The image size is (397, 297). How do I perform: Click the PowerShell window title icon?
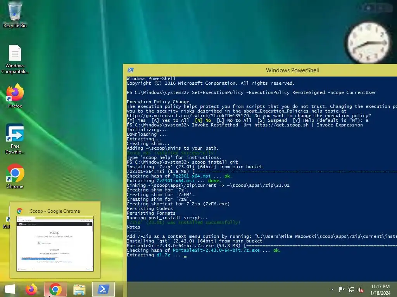point(131,70)
